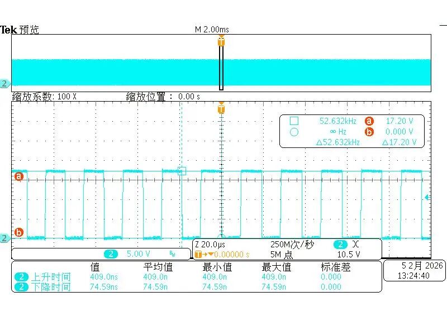Click the ∞ Hz cursor readout

[x=338, y=132]
